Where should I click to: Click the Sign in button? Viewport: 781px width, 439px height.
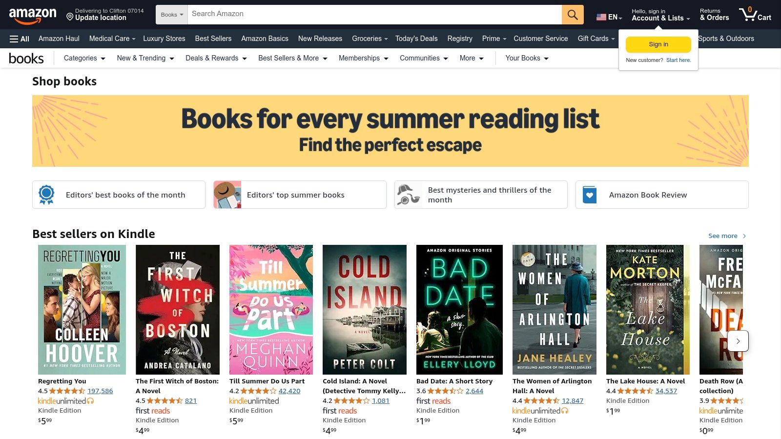658,44
